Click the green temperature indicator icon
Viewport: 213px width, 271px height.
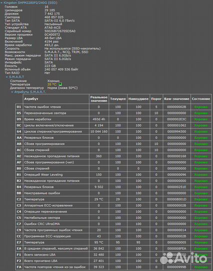pyautogui.click(x=60, y=84)
